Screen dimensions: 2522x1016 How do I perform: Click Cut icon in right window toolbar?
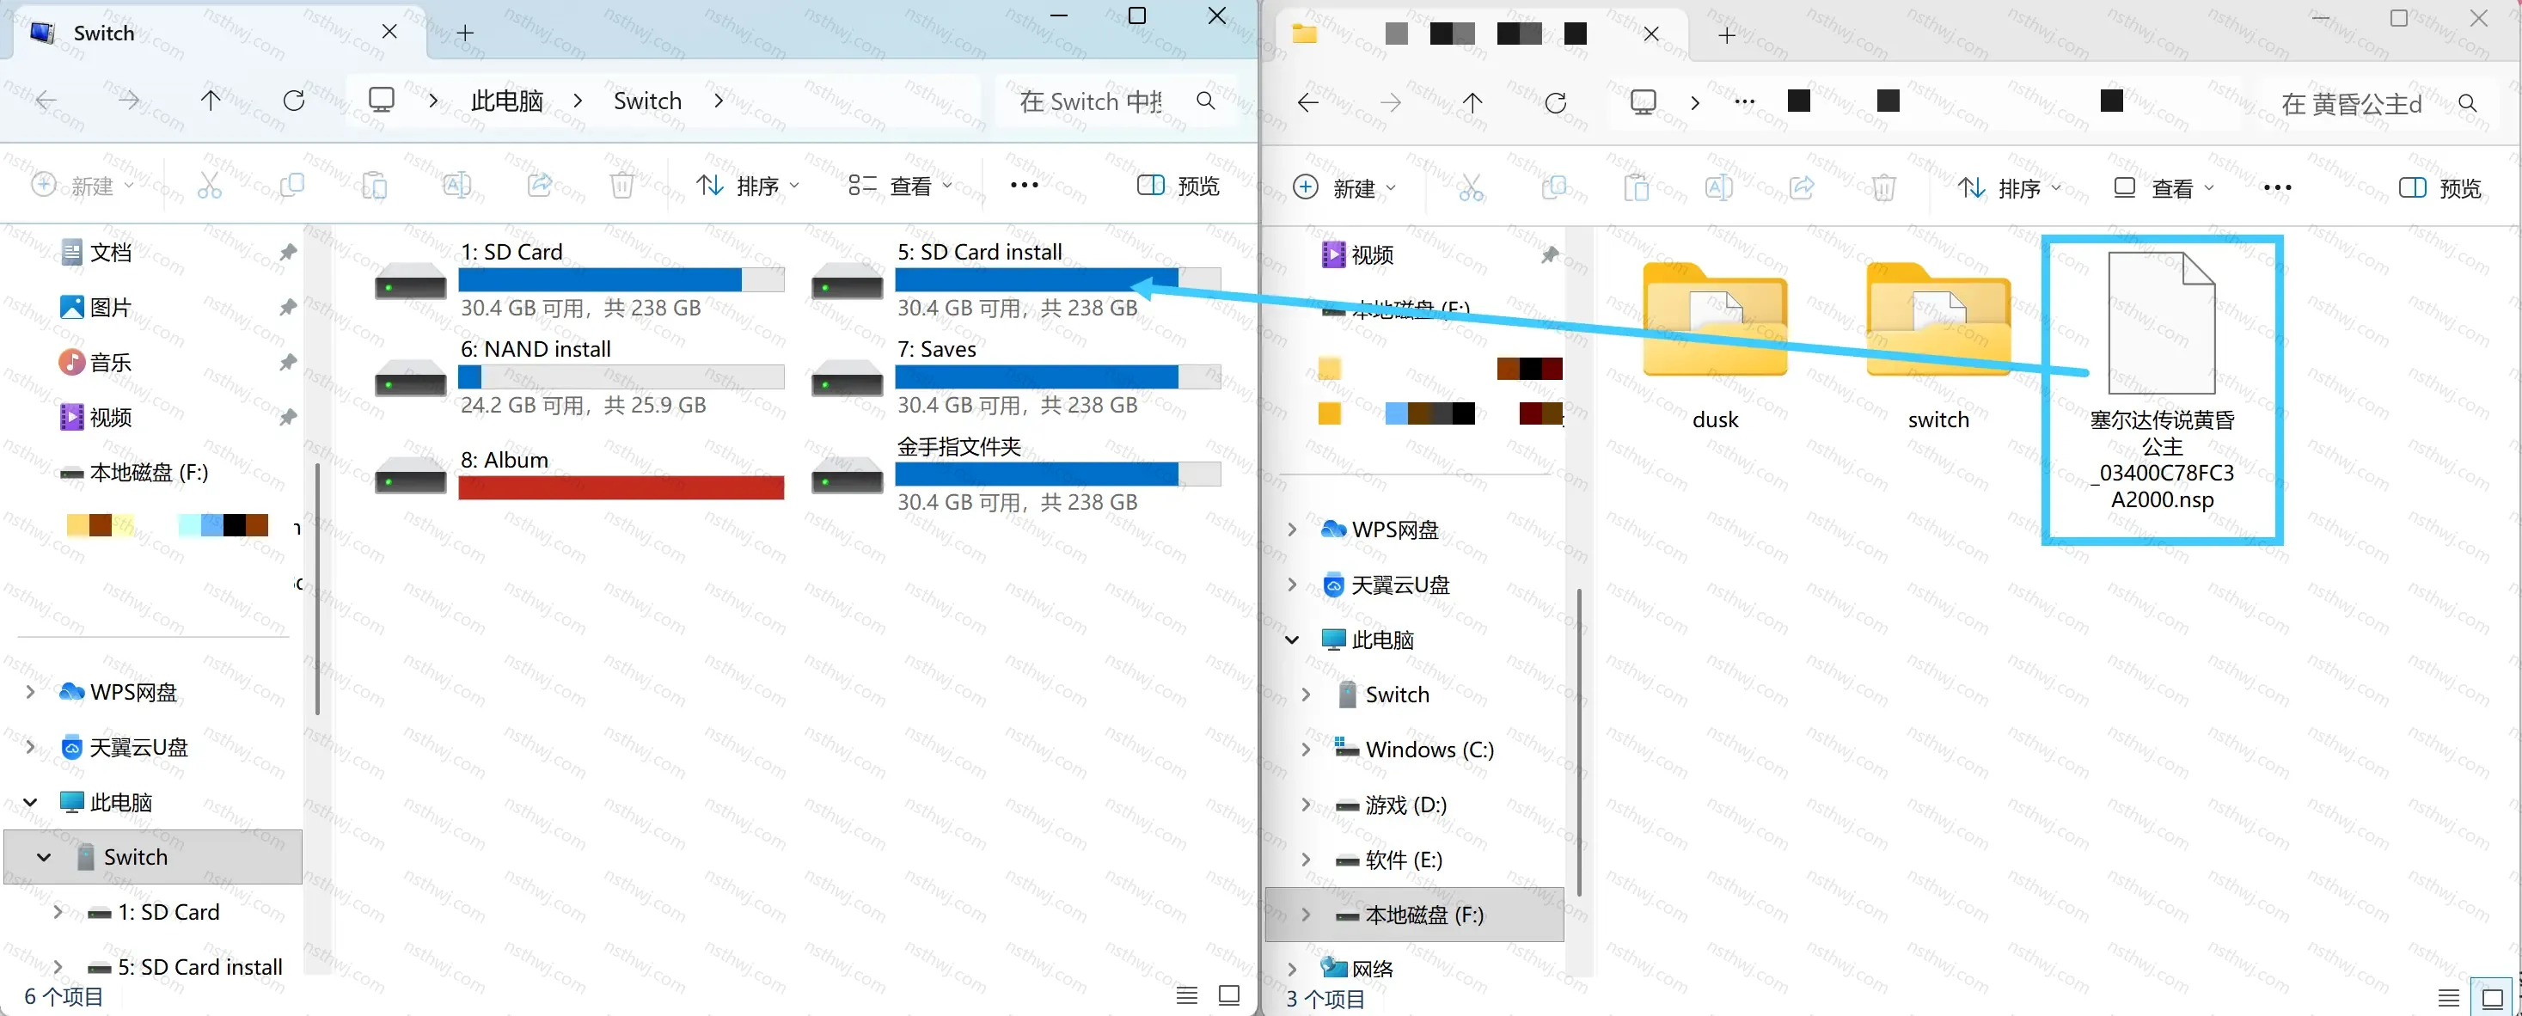pos(1472,188)
